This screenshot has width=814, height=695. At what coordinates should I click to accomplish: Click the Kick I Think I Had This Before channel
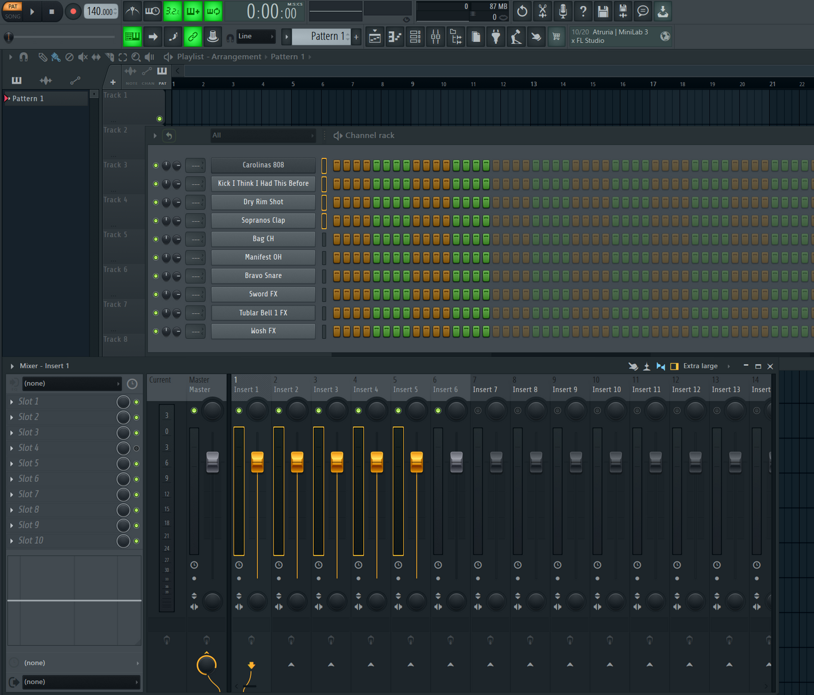click(263, 184)
